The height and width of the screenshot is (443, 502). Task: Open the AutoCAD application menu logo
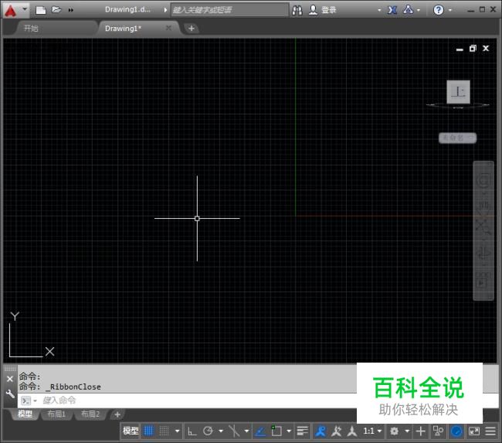click(x=10, y=11)
